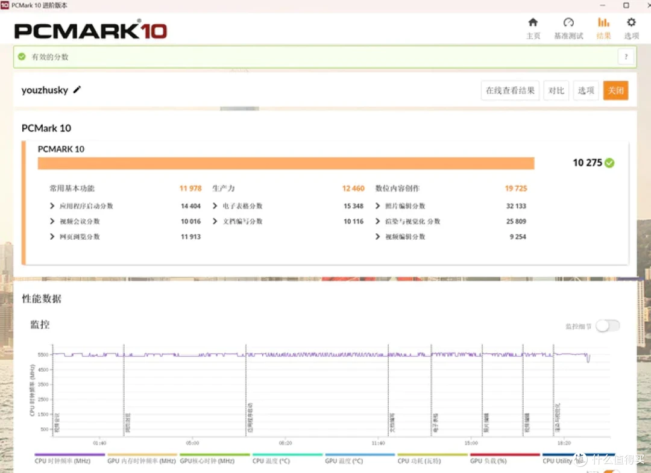Click the 生产力 score 12 460

pyautogui.click(x=353, y=189)
